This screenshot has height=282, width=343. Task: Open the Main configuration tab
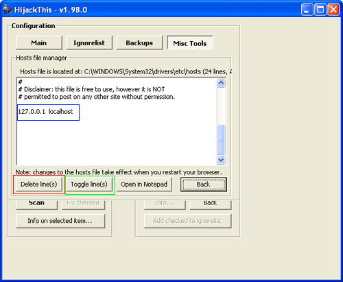(x=39, y=43)
